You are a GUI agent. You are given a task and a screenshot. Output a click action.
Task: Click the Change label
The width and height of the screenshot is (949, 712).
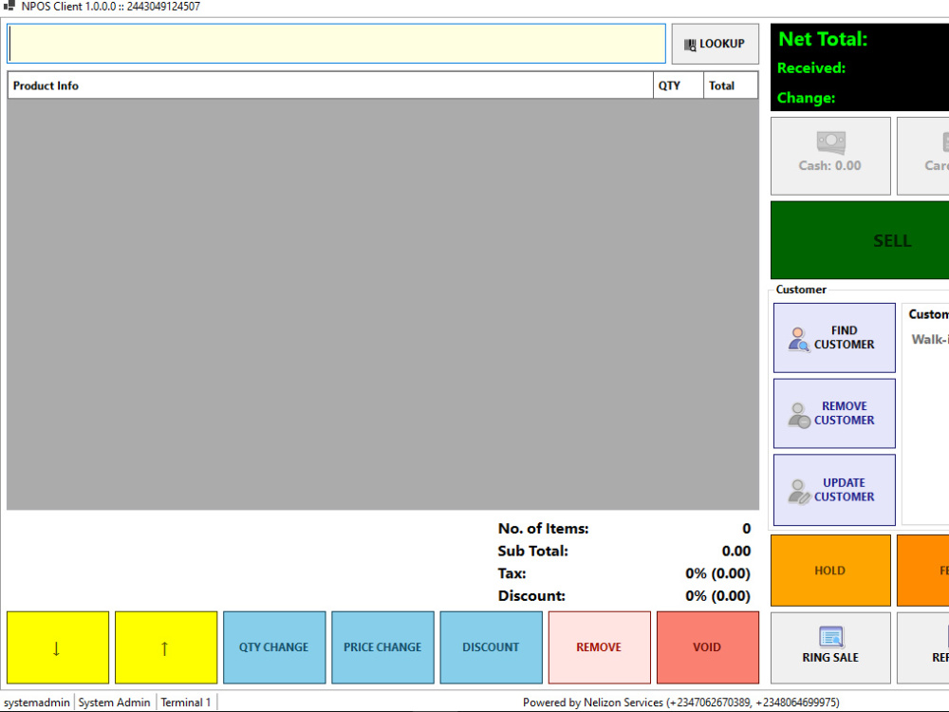click(806, 98)
